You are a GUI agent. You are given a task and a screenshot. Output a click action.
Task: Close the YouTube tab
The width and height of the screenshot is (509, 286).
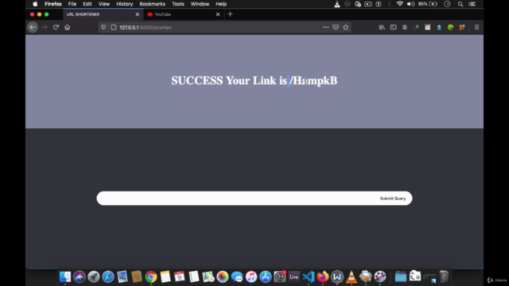218,14
